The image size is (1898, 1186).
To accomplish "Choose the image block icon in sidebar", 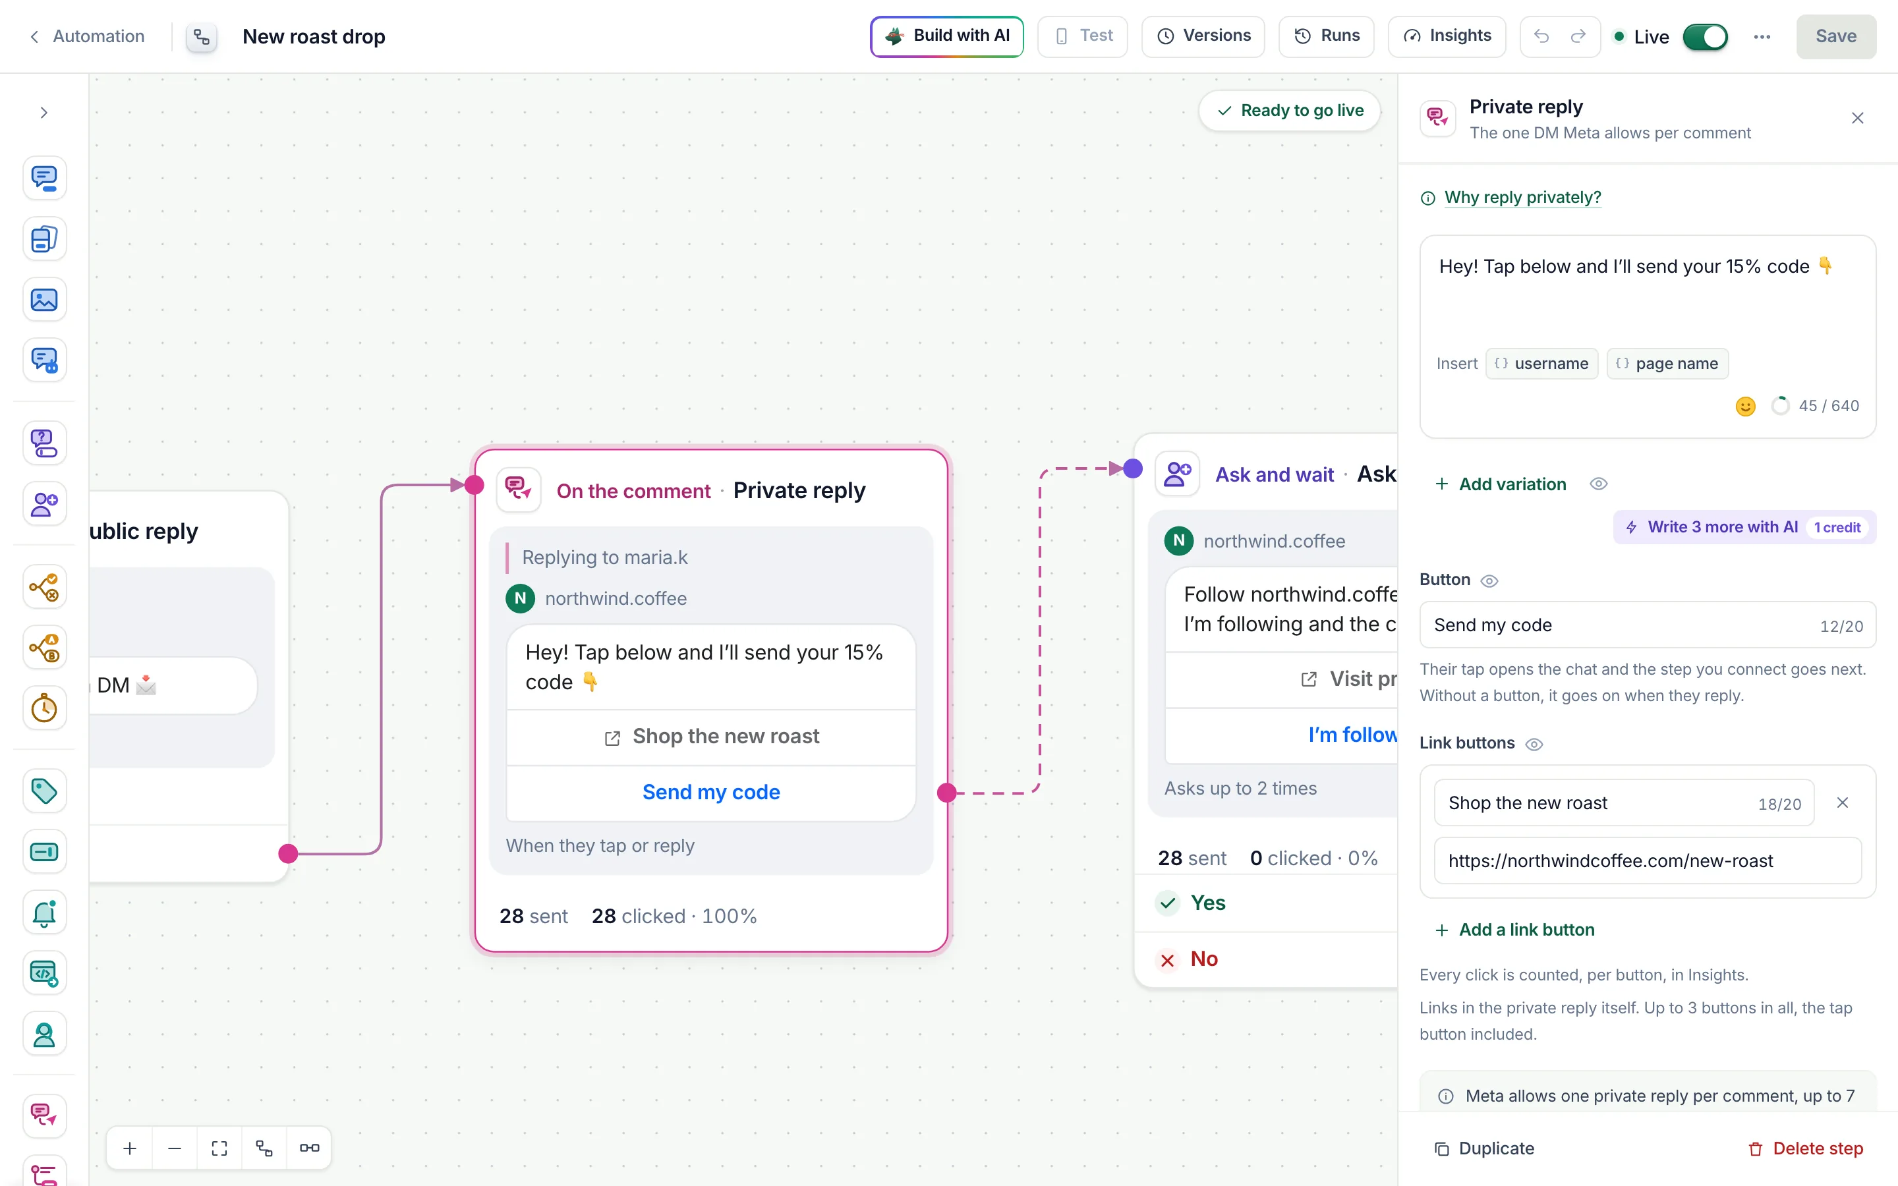I will (x=45, y=300).
